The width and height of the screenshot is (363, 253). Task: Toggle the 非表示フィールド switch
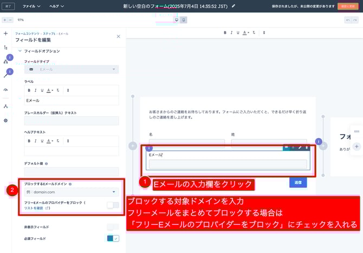113,227
